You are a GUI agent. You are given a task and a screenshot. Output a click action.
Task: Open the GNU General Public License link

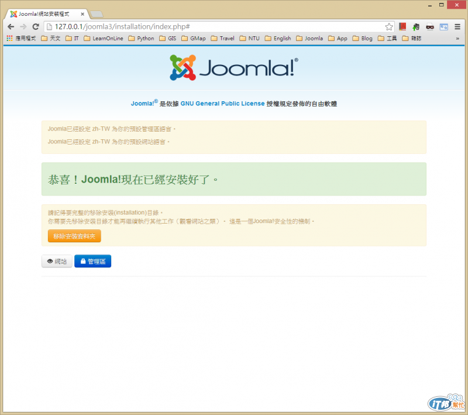pos(222,103)
